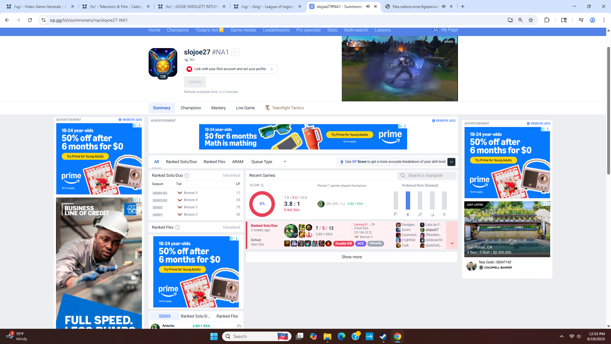Open Pro spectate in top navigation

coord(308,30)
